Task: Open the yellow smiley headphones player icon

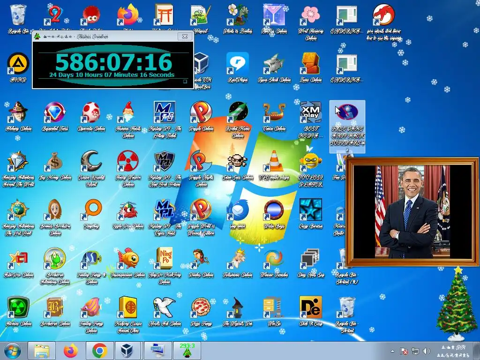Action: point(310,161)
